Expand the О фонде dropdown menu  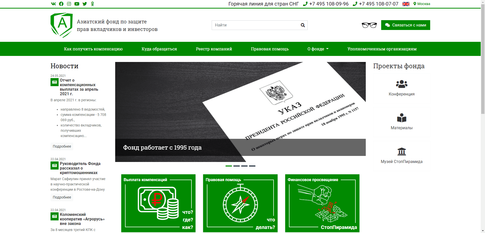tap(318, 49)
